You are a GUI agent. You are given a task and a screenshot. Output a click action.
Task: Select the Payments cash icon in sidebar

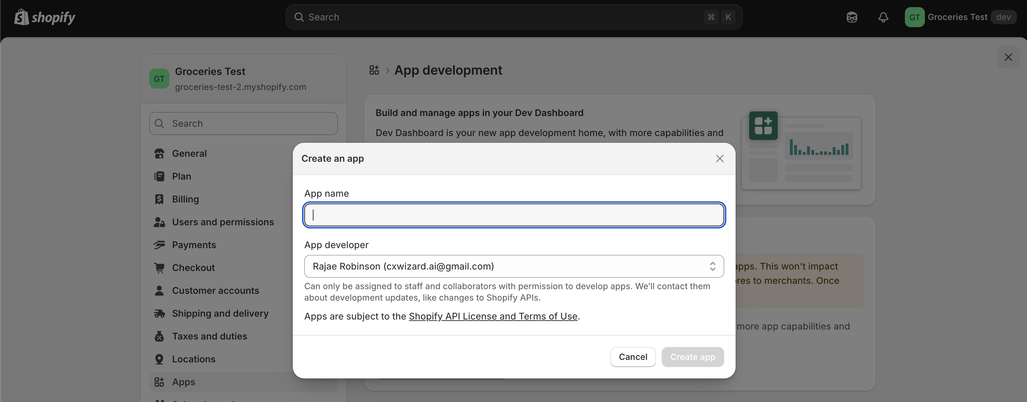159,245
